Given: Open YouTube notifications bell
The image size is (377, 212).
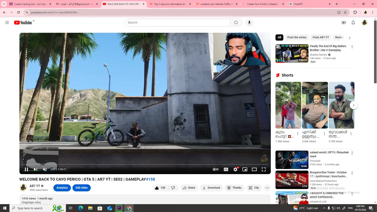Looking at the screenshot, I should [x=353, y=22].
